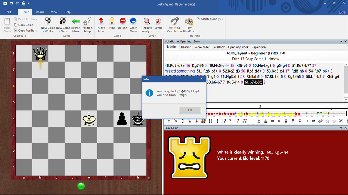The height and width of the screenshot is (195, 348).
Task: Click the Help link at top right
Action: 342,12
